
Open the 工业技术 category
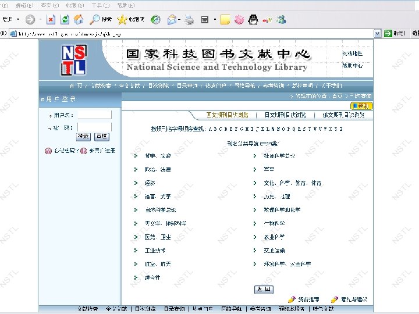tap(155, 251)
